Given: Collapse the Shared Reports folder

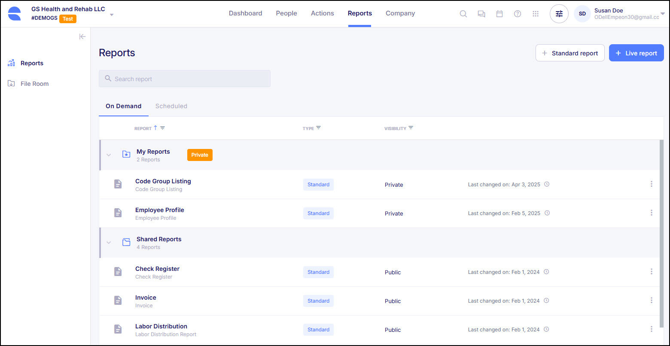Looking at the screenshot, I should pos(109,243).
